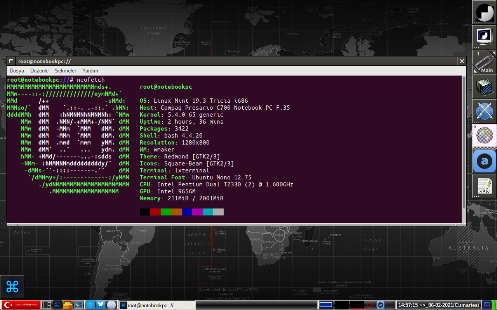Click the CPU Intel Pentium Dual line
Image resolution: width=497 pixels, height=310 pixels.
(x=217, y=184)
